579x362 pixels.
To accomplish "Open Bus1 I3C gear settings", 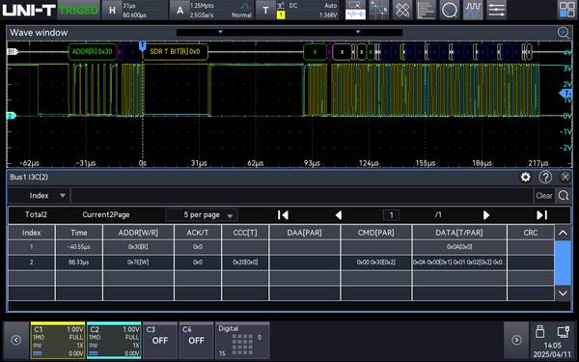I will [x=526, y=178].
